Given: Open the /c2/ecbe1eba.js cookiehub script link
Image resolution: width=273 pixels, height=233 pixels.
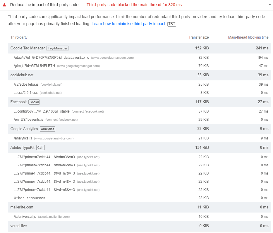Looking at the screenshot, I should point(26,84).
